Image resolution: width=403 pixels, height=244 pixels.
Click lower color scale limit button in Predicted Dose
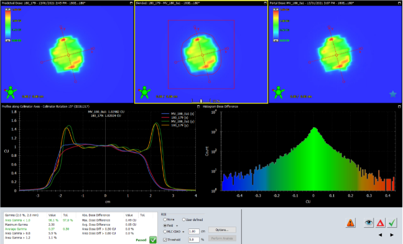click(8, 40)
